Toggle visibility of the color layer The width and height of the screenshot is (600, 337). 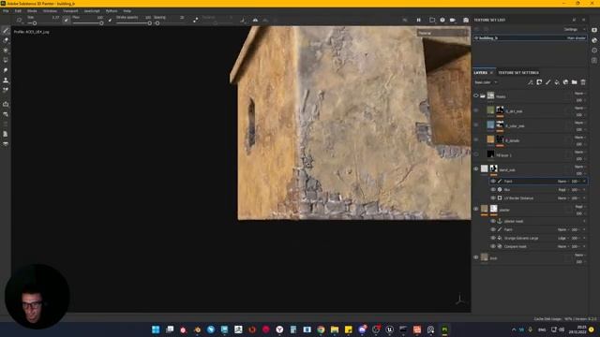tap(476, 125)
